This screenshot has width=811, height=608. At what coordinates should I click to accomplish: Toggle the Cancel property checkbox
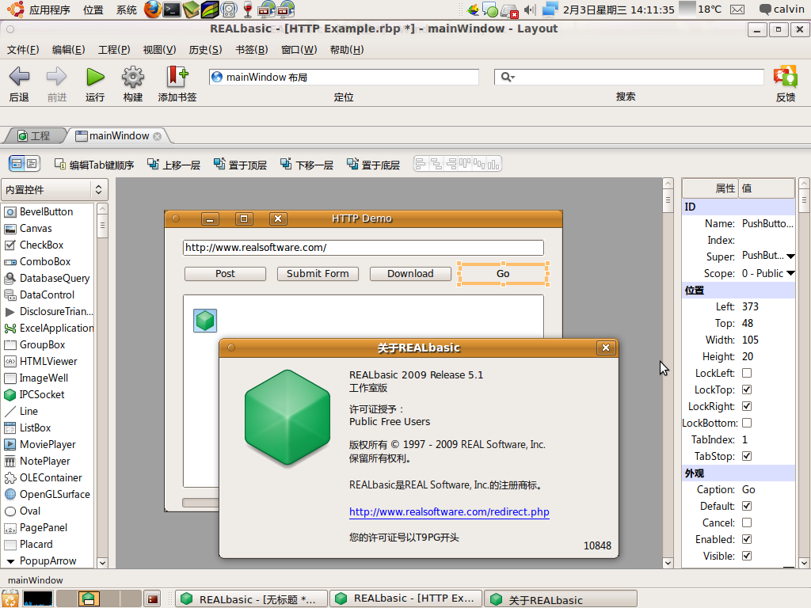(x=747, y=522)
